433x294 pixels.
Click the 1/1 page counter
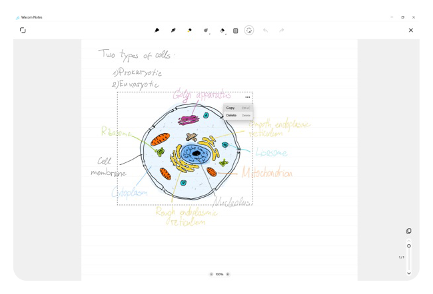click(401, 257)
